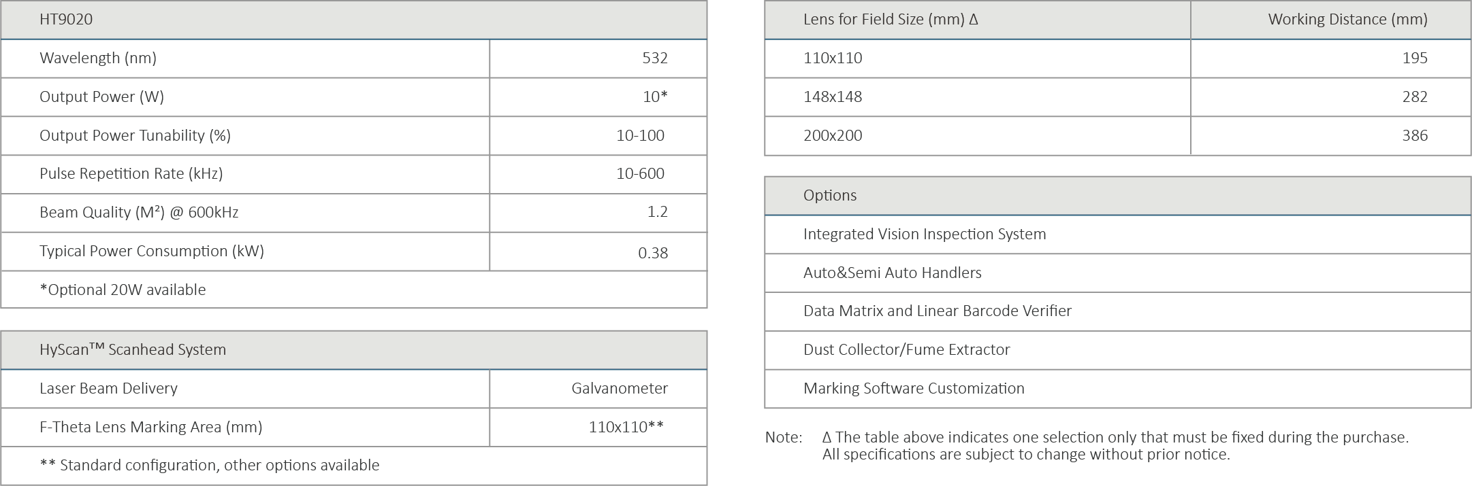Click Integrated Vision Inspection System option
1472x486 pixels.
click(x=924, y=234)
